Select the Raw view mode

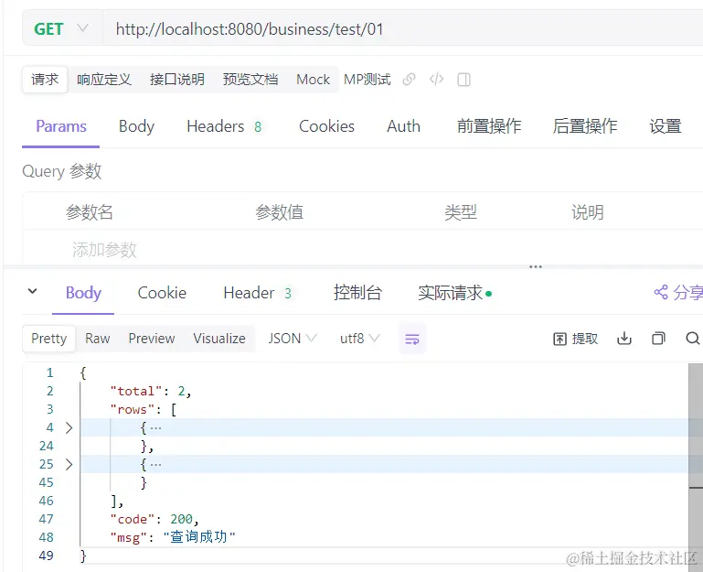click(97, 339)
